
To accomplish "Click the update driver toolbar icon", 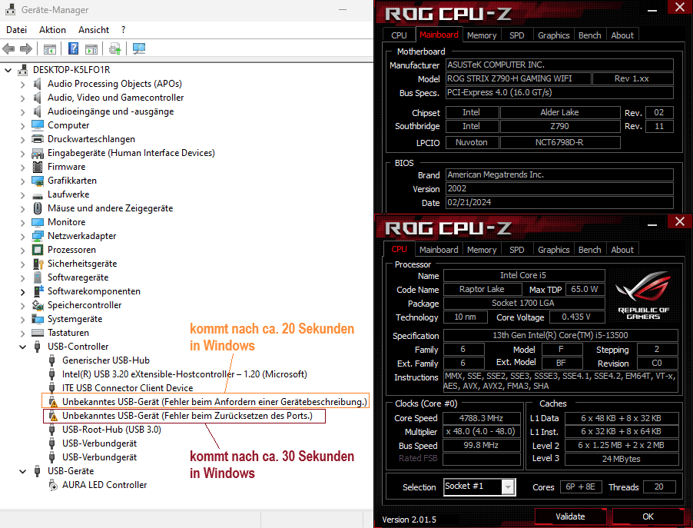I will point(115,48).
